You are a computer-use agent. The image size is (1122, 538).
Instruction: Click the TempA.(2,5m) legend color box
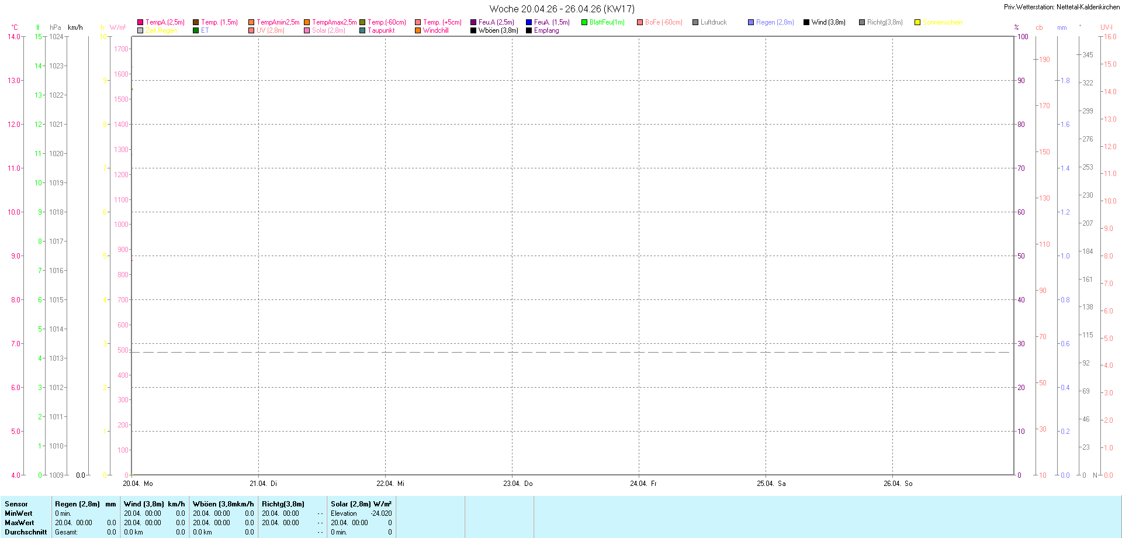pos(140,22)
